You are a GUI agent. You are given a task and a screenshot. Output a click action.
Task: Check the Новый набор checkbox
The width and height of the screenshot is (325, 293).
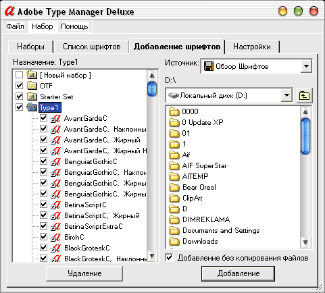[20, 74]
